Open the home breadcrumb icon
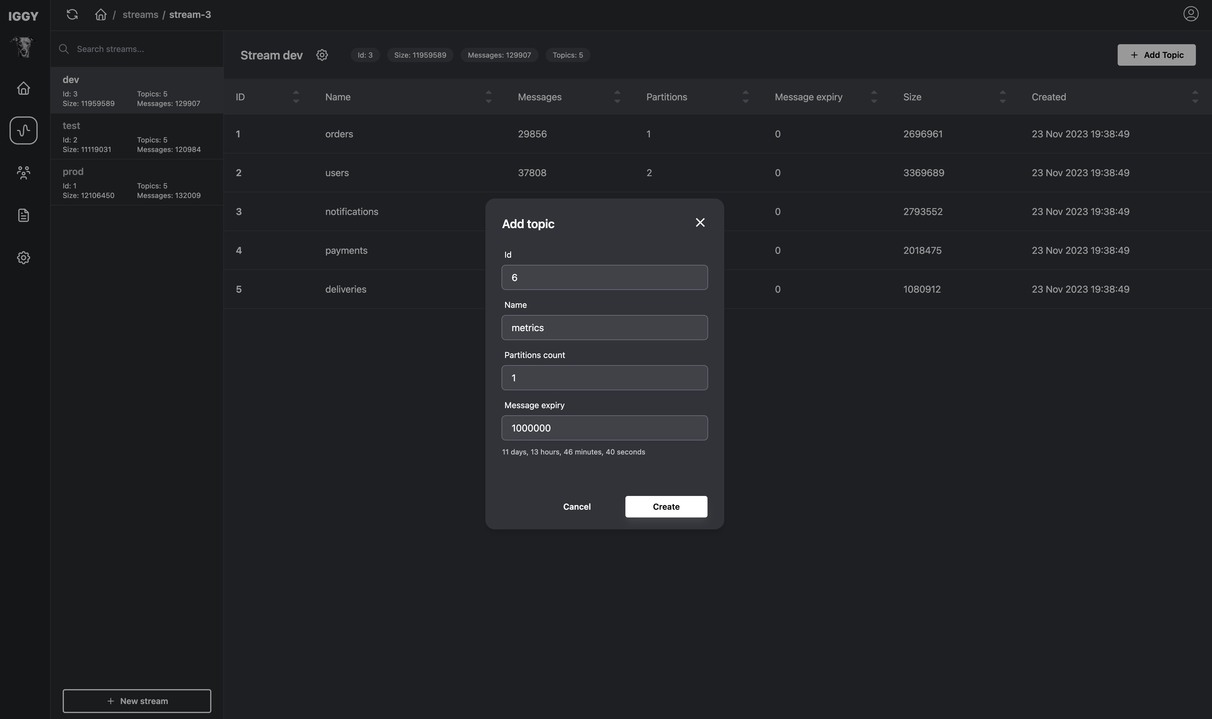Screen dimensions: 1212x719 [100, 14]
